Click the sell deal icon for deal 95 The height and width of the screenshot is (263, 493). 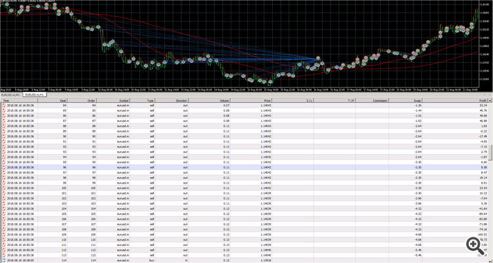pos(4,162)
